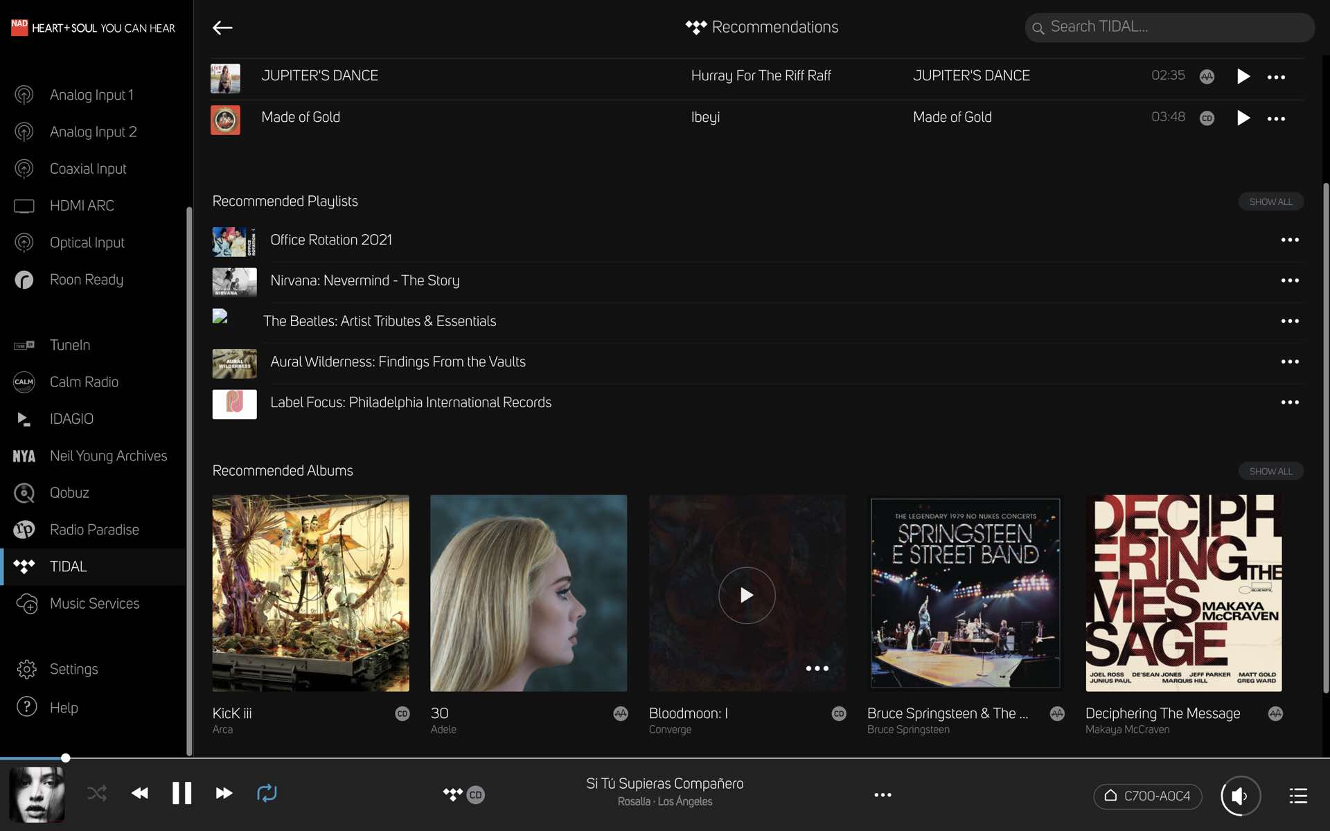Open more options for Aural Wilderness
1330x831 pixels.
point(1290,361)
